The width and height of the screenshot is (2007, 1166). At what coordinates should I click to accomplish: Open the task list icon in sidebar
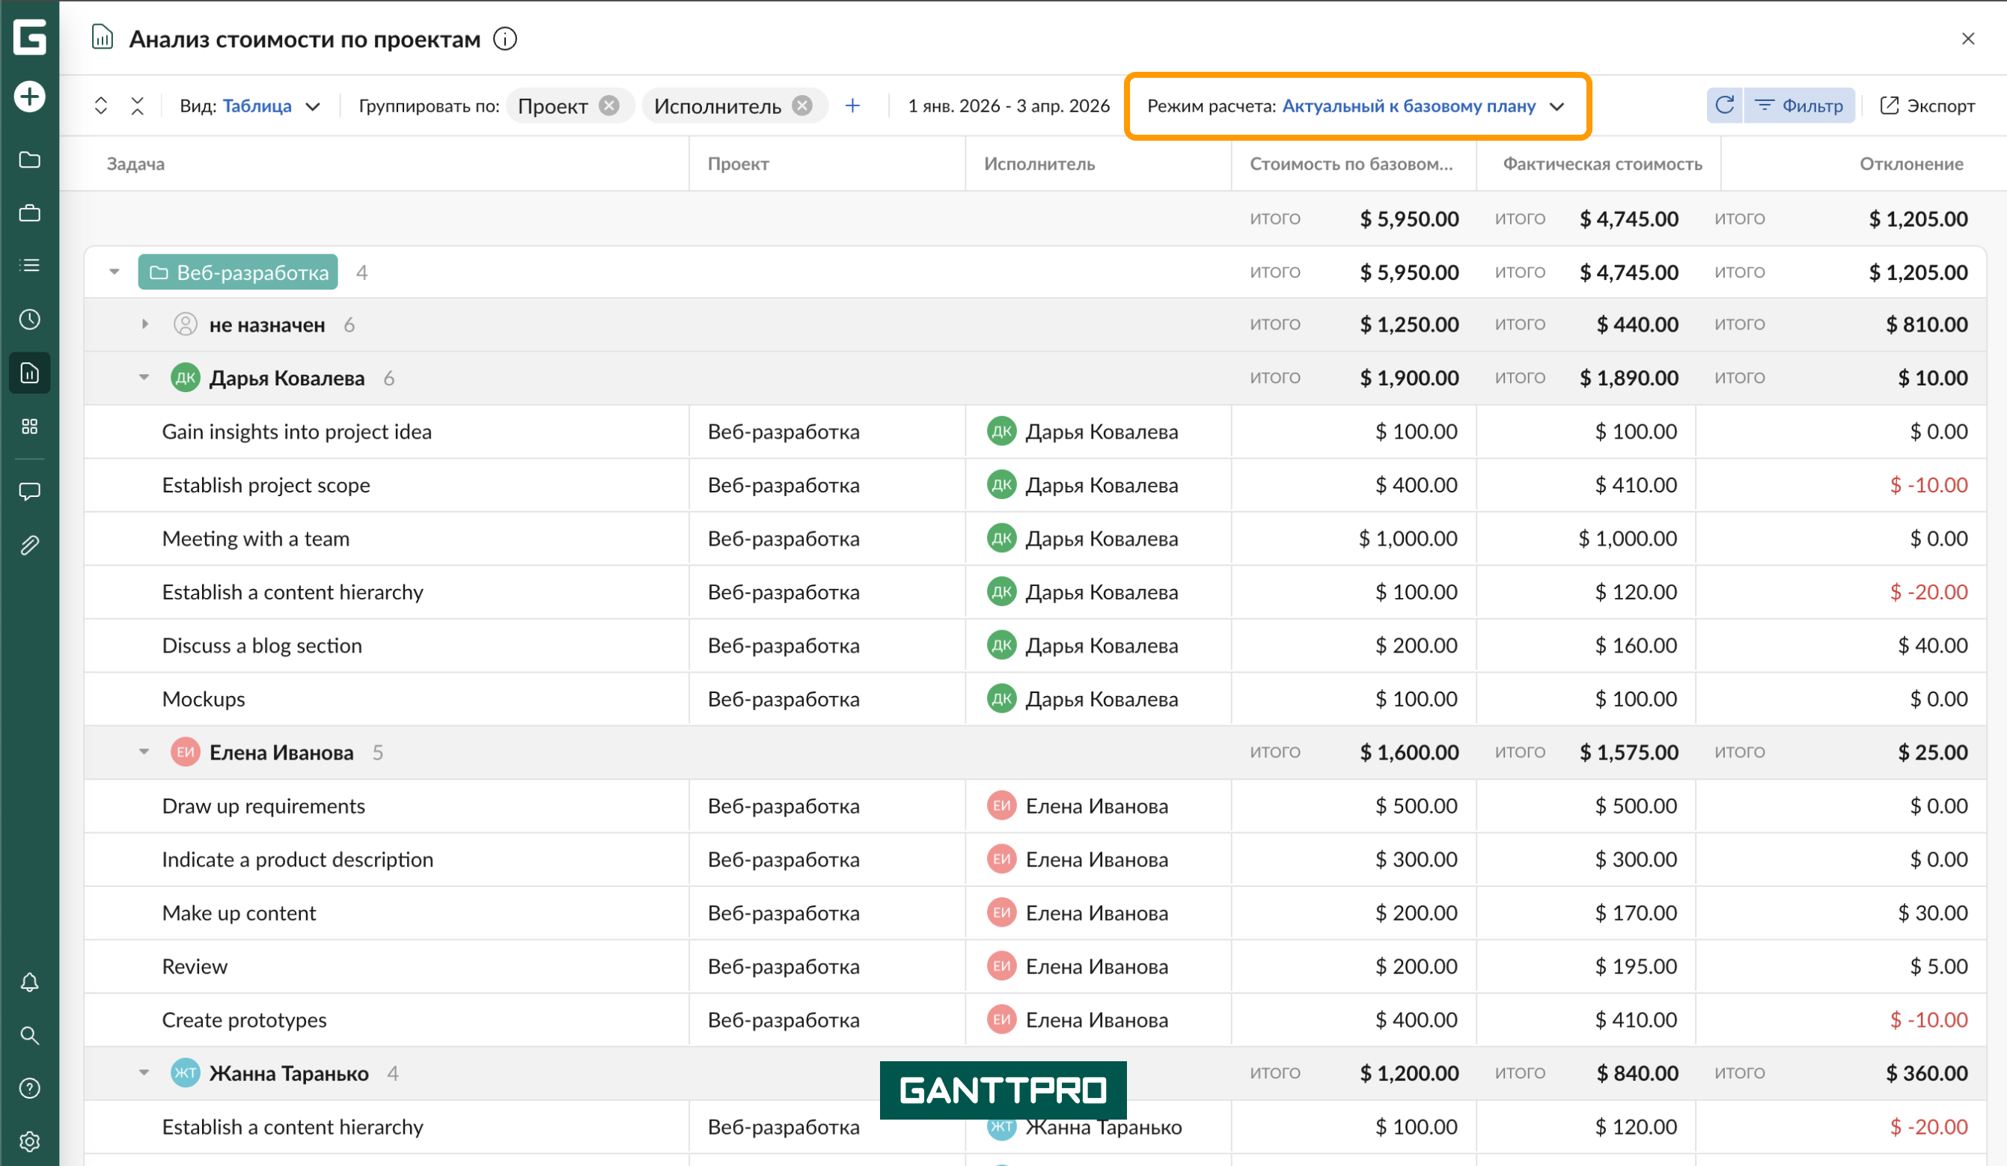(x=29, y=265)
